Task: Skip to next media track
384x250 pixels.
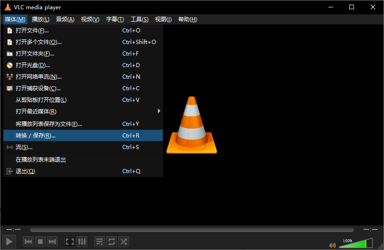Action: tap(52, 242)
